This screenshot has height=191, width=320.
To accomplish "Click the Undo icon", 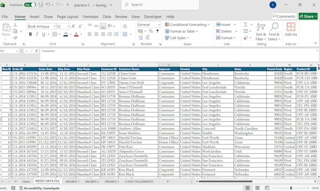I will pos(48,5).
